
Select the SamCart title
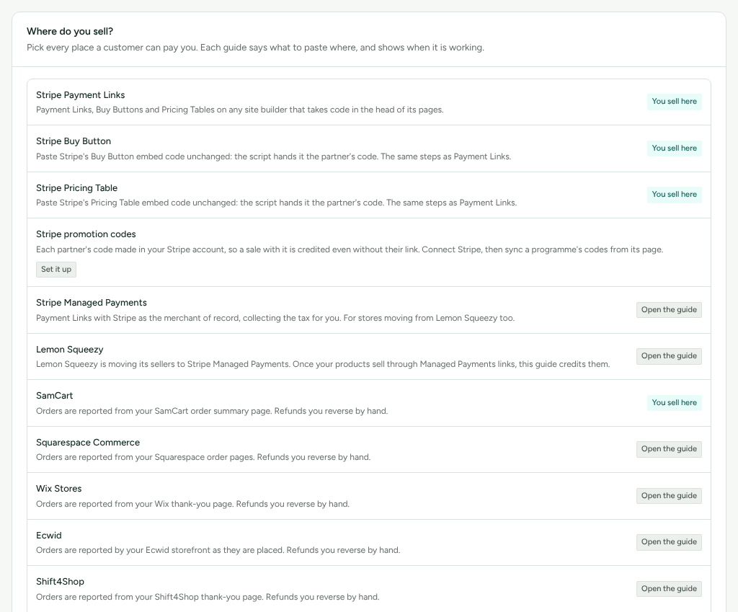[55, 396]
